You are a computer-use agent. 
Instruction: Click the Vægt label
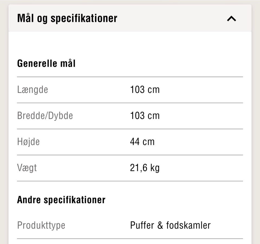click(27, 167)
